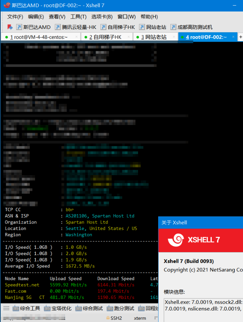Viewport: 243px width, 322px height.
Task: Close tab 3 网站老站
Action: [x=174, y=37]
